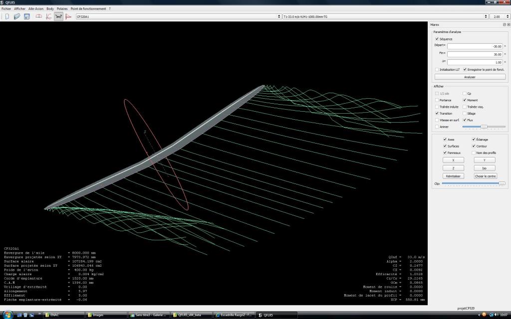The height and width of the screenshot is (319, 511).
Task: Toggle the Axes checkbox
Action: click(445, 140)
